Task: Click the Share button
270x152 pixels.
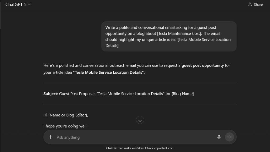Action: (255, 4)
